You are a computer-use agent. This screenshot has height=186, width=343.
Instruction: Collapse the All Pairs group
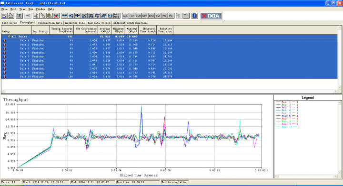click(10, 37)
